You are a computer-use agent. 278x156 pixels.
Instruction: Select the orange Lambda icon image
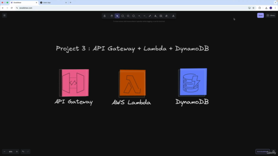pos(132,83)
